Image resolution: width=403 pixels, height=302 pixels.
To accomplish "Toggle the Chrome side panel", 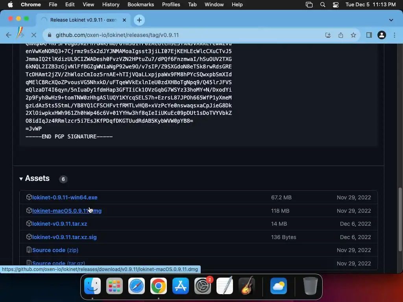I will pyautogui.click(x=369, y=35).
